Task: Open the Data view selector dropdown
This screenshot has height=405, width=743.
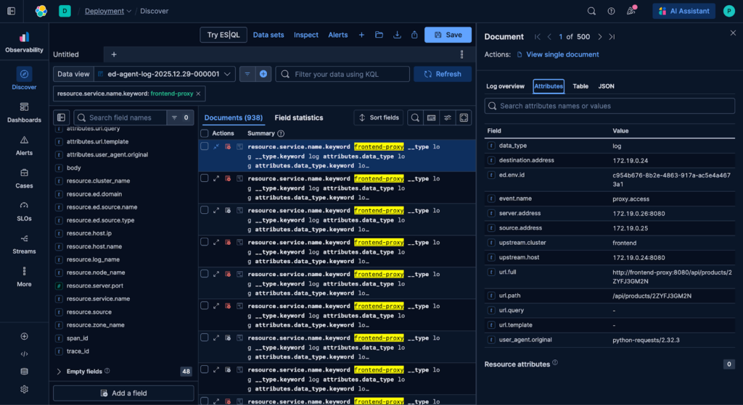Action: pos(171,74)
